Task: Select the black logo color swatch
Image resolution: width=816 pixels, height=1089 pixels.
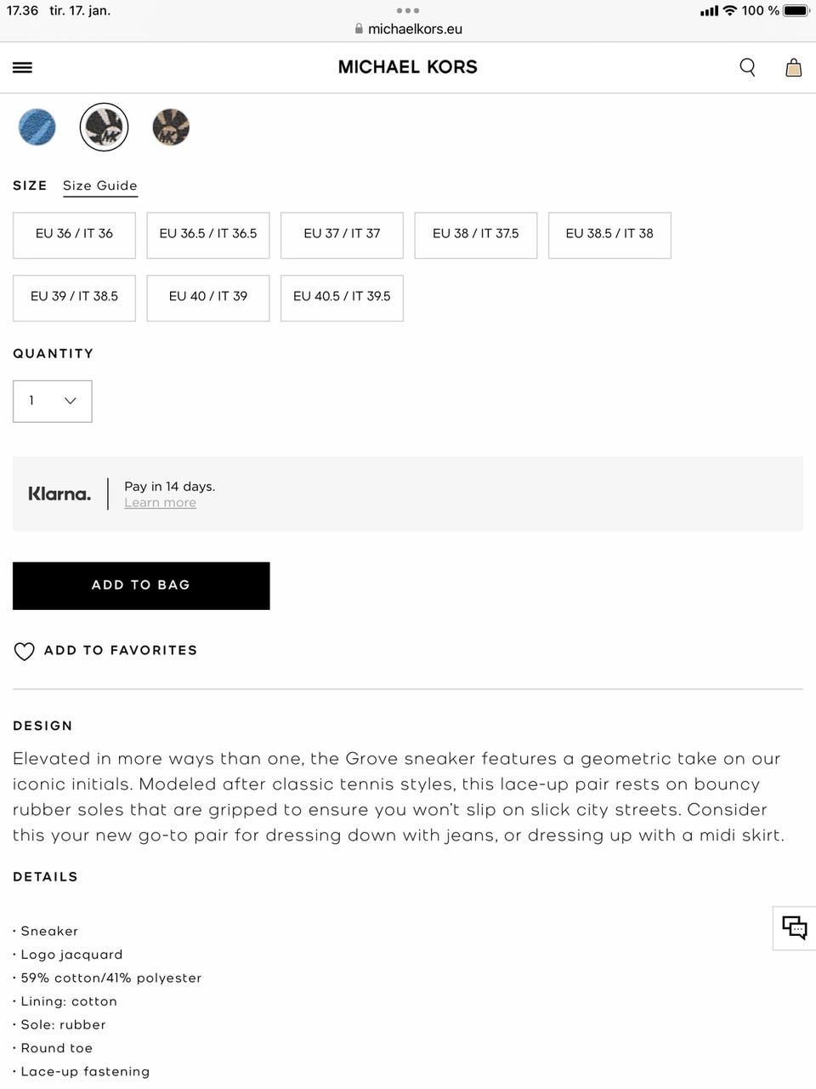Action: pos(104,128)
